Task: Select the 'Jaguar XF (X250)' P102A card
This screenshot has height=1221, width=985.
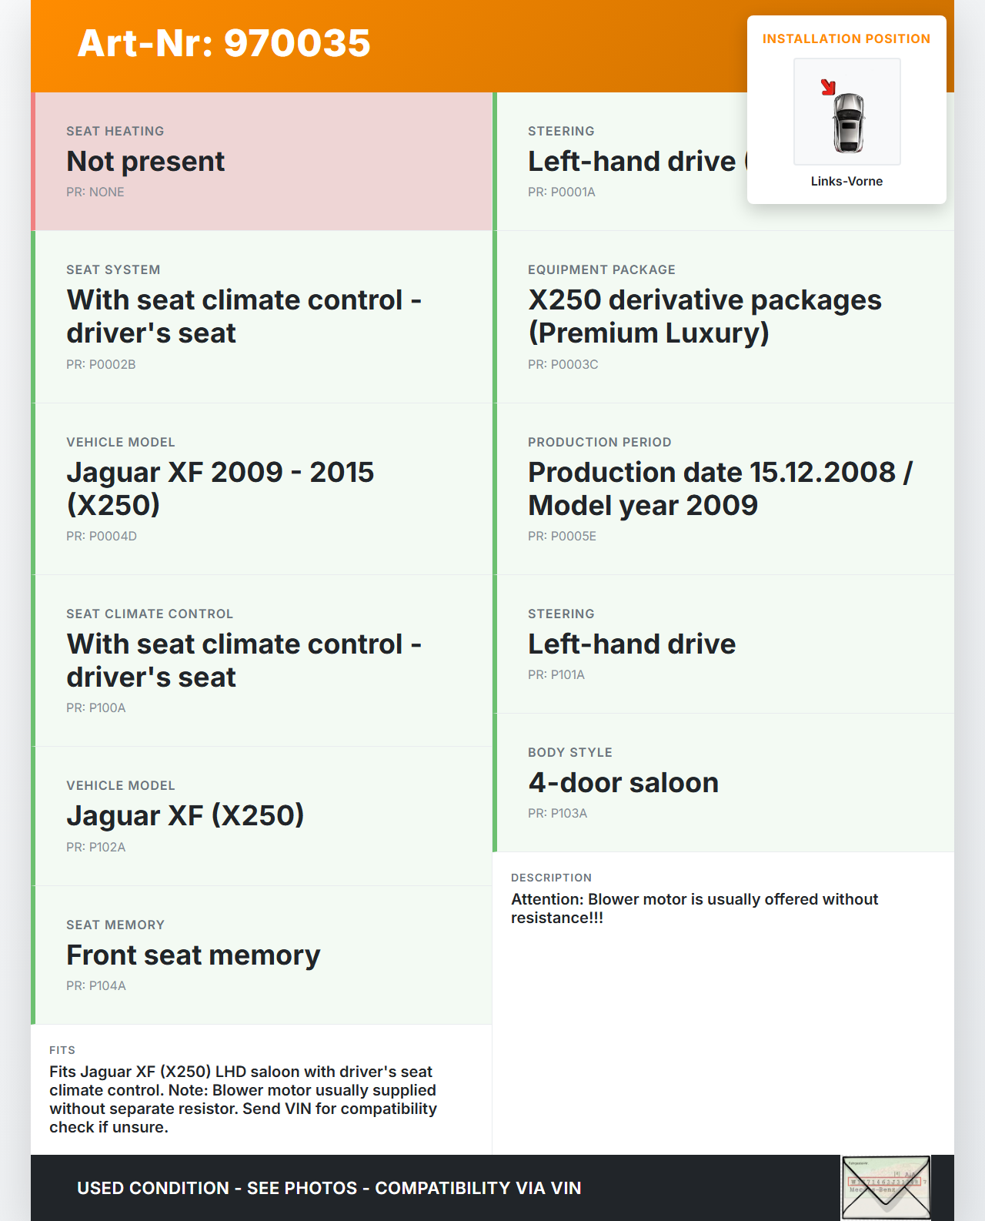Action: pyautogui.click(x=263, y=816)
